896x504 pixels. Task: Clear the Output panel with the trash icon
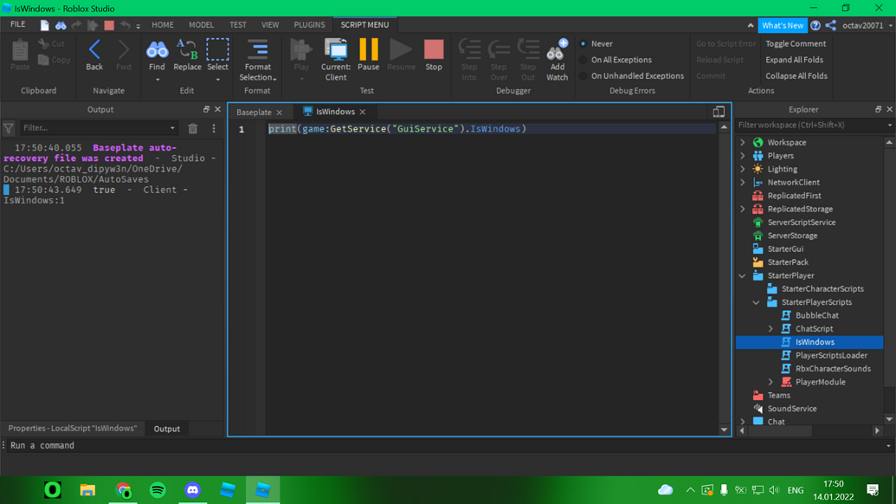coord(193,128)
